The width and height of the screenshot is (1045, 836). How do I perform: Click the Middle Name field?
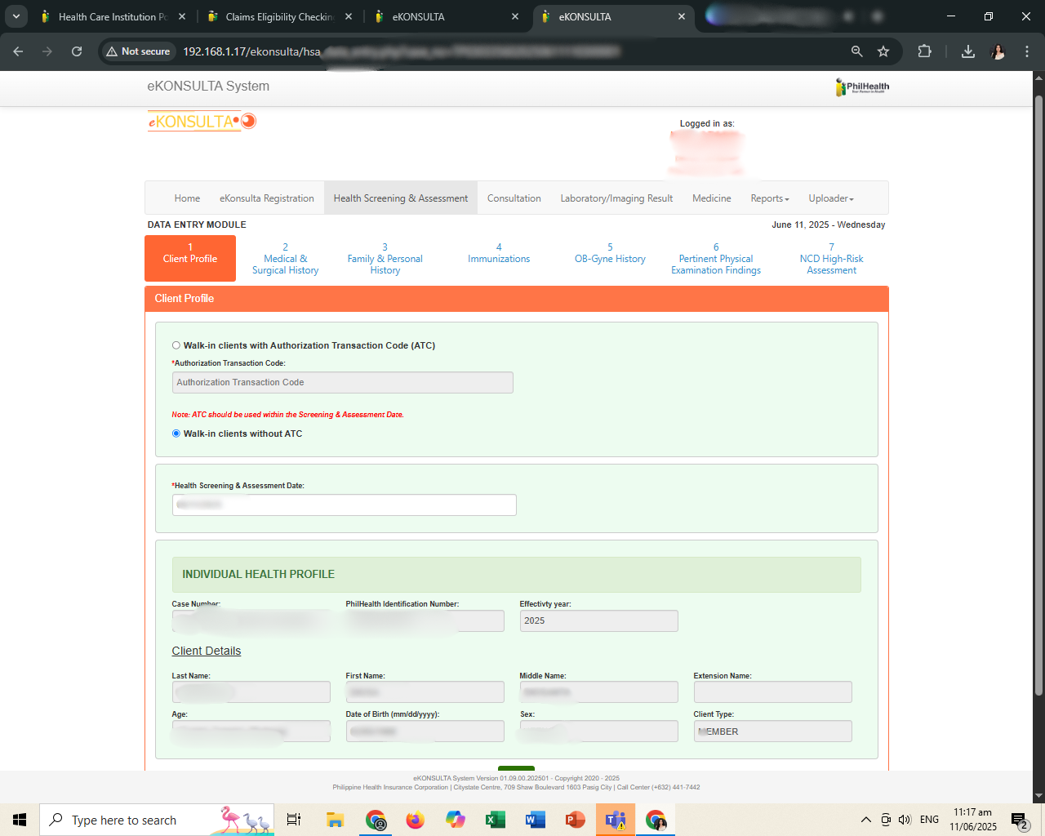click(599, 692)
